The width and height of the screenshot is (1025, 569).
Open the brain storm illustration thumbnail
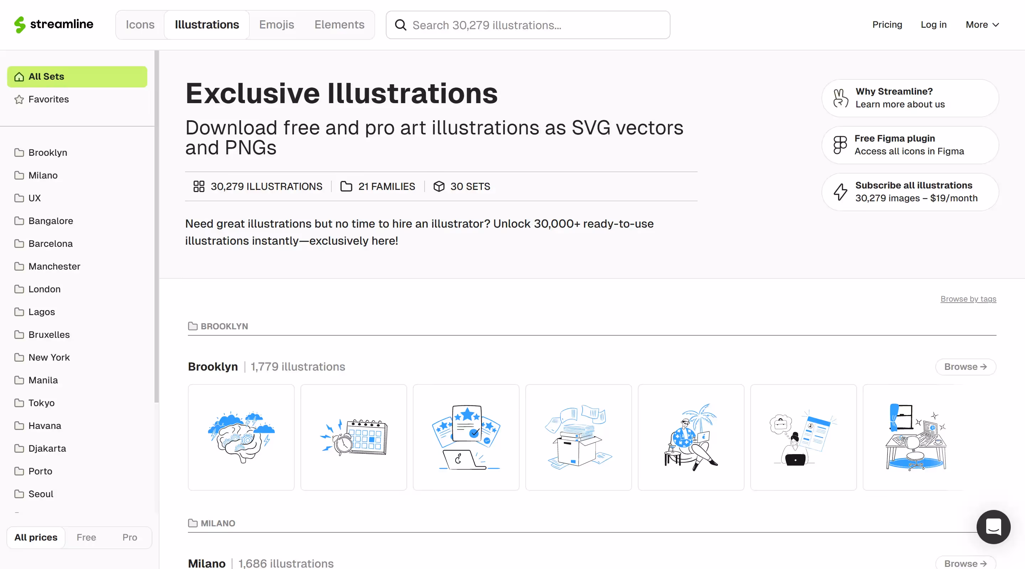(241, 437)
